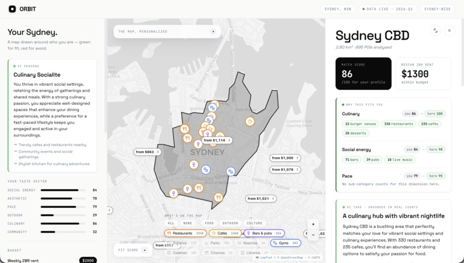The width and height of the screenshot is (464, 263).
Task: Click the 18 live music chip
Action: 400,160
